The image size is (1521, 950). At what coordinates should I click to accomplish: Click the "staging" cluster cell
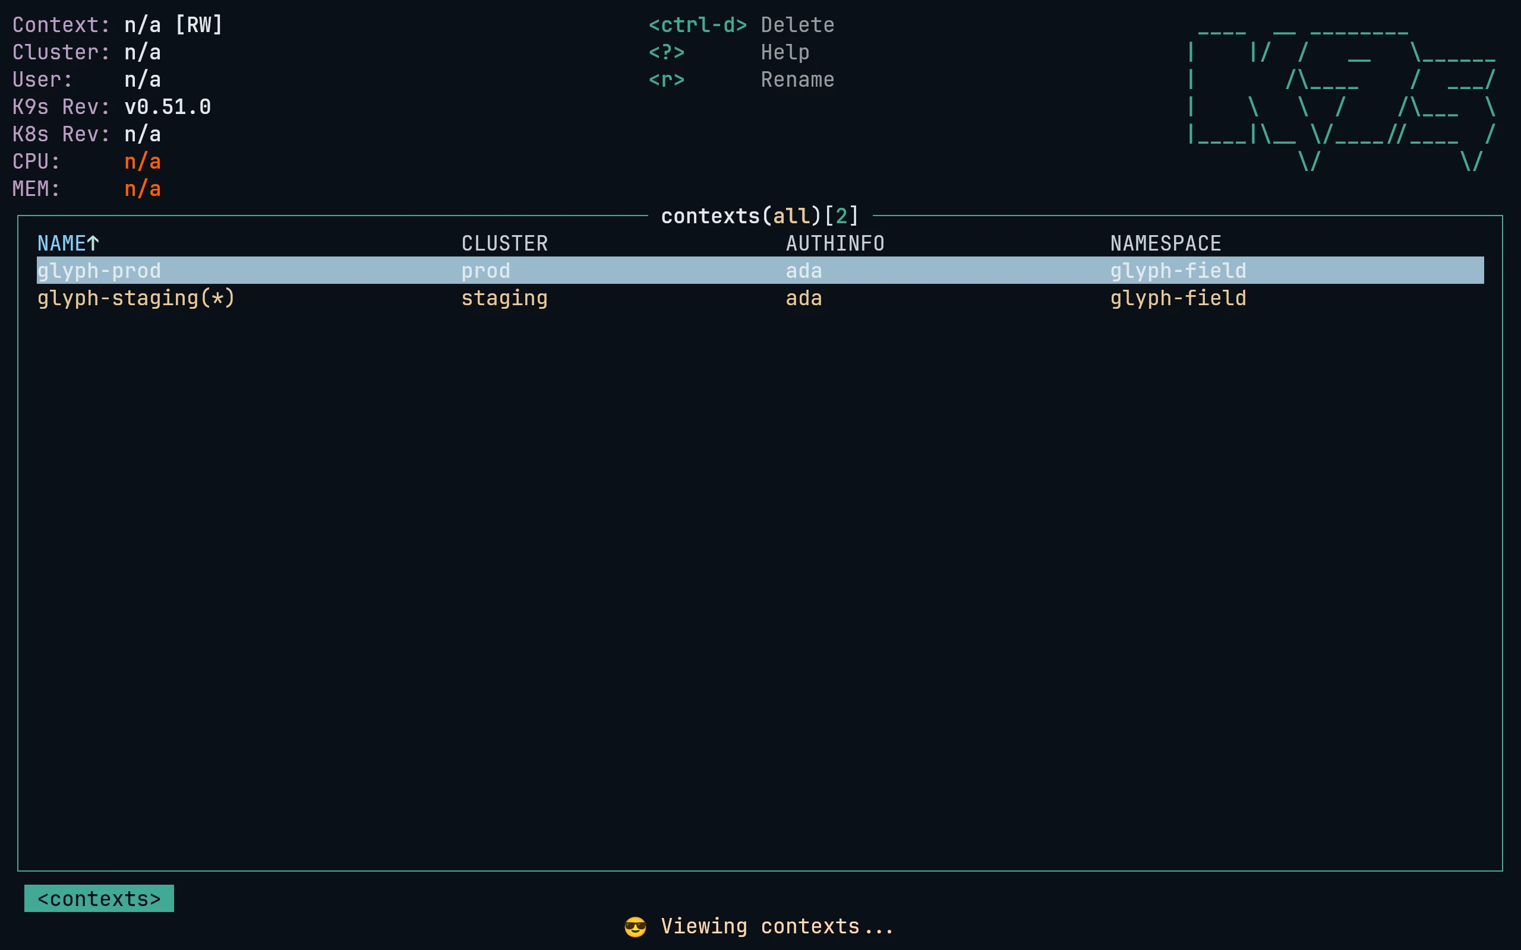click(504, 298)
